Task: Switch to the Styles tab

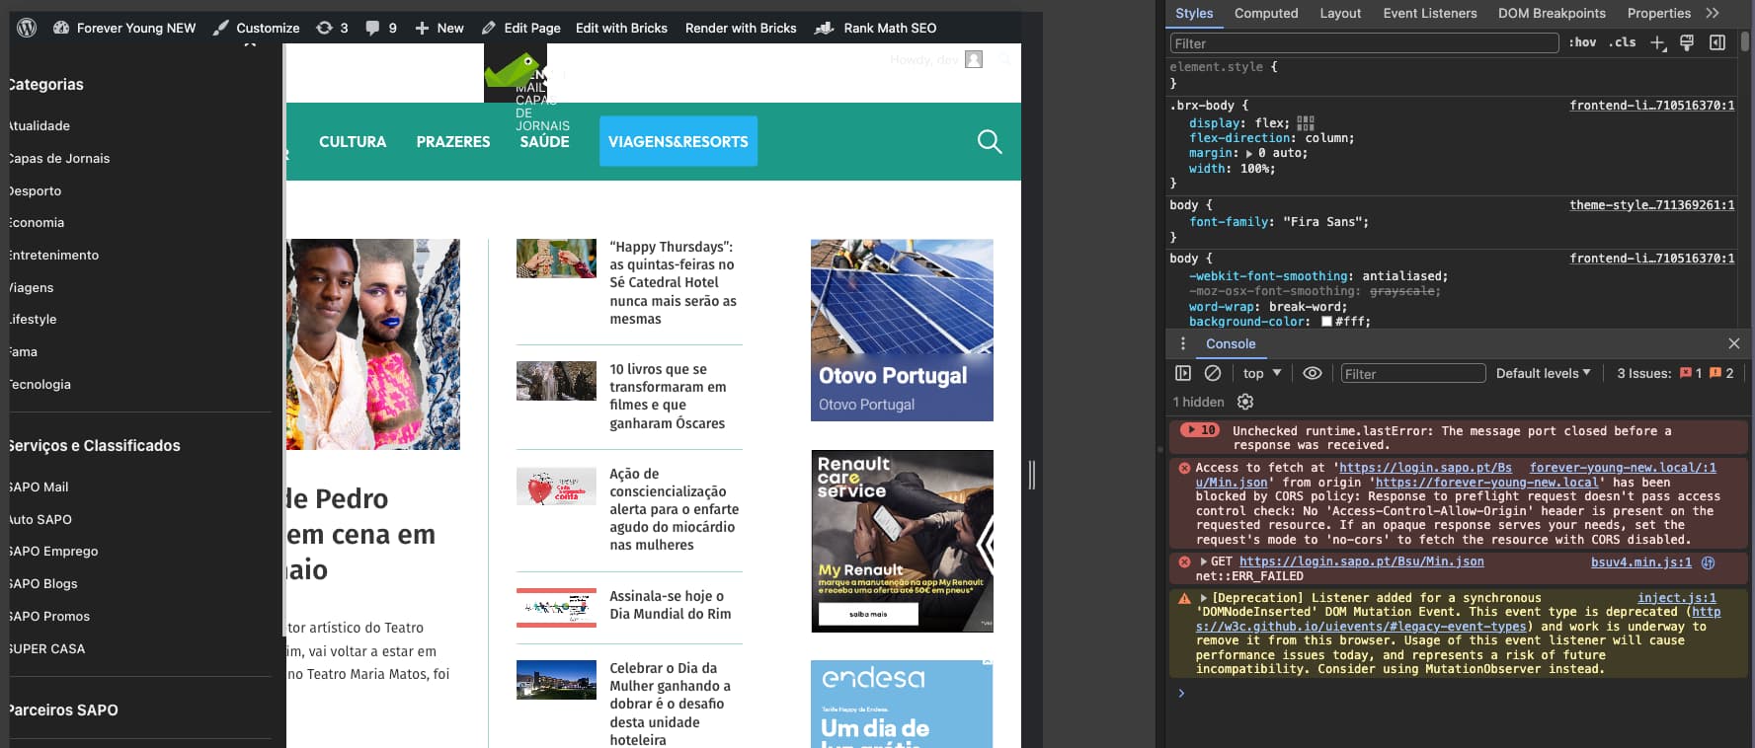Action: [x=1194, y=13]
